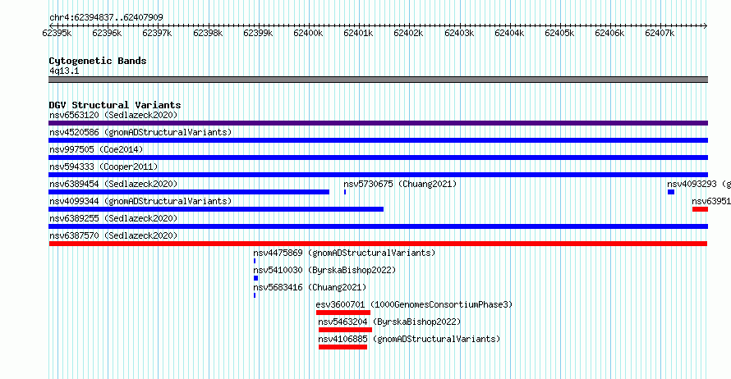Screen dimensions: 731x379
Task: Click the partially shown nsv63951 label
Action: [x=711, y=201]
